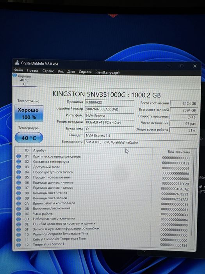Viewport: 205px width, 274px height.
Task: Click status dot for Процент использования
Action: tap(19, 177)
